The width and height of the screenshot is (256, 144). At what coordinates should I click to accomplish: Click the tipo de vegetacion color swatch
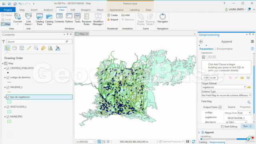click(x=9, y=102)
